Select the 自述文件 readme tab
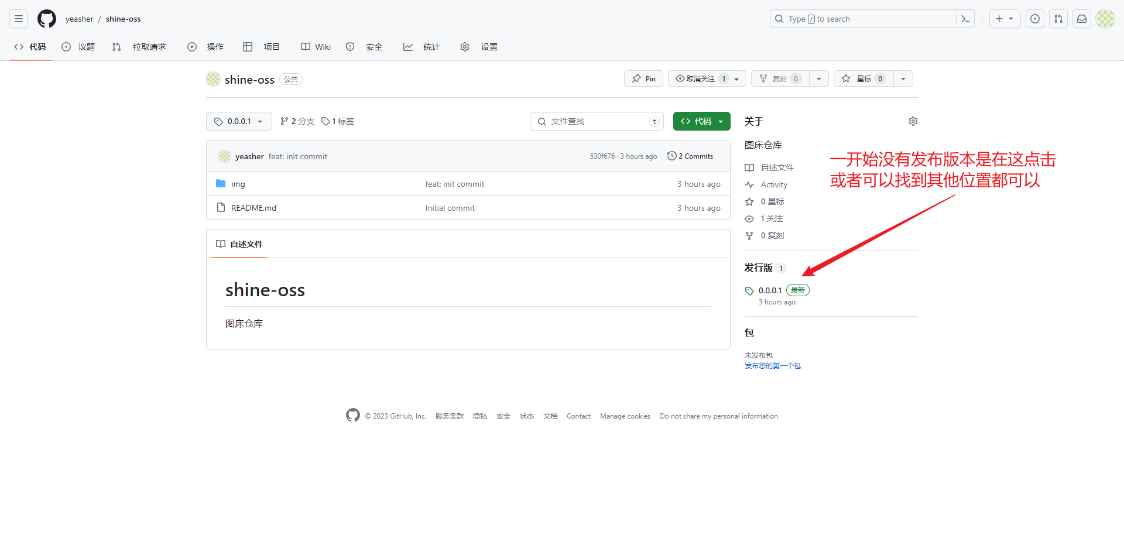This screenshot has height=538, width=1124. click(239, 244)
